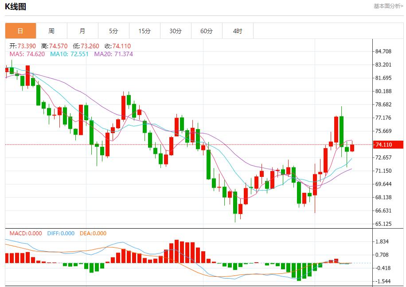Click the K线图 title heading
406x287 pixels.
[16, 6]
